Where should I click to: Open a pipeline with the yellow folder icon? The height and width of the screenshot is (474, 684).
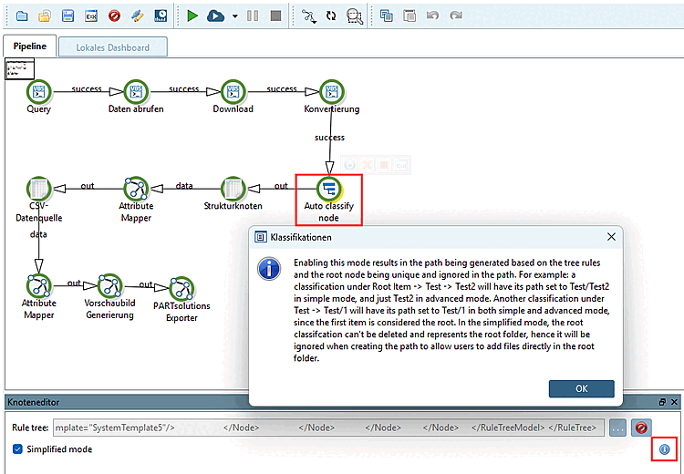(45, 16)
